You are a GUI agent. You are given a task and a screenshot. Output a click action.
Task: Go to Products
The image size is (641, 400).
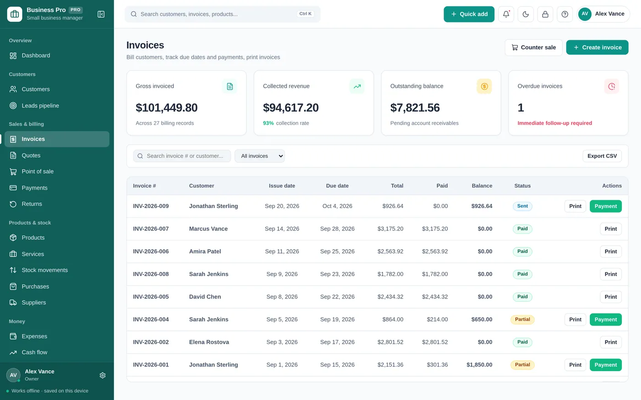(x=57, y=238)
